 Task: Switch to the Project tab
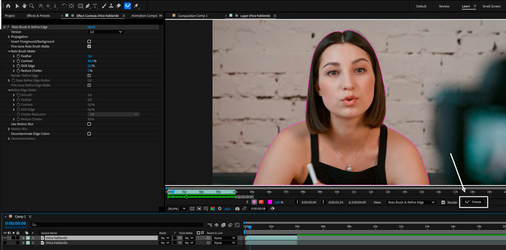click(x=9, y=15)
